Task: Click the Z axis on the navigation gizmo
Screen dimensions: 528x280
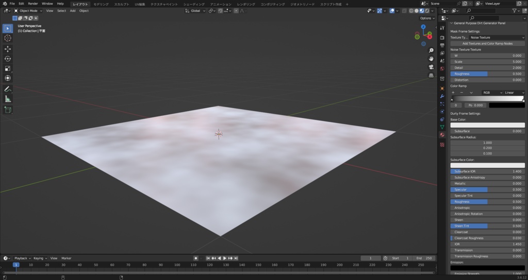Action: pos(423,27)
